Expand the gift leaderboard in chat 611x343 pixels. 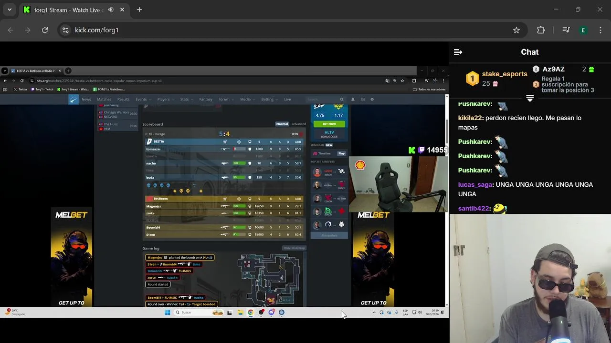[530, 98]
